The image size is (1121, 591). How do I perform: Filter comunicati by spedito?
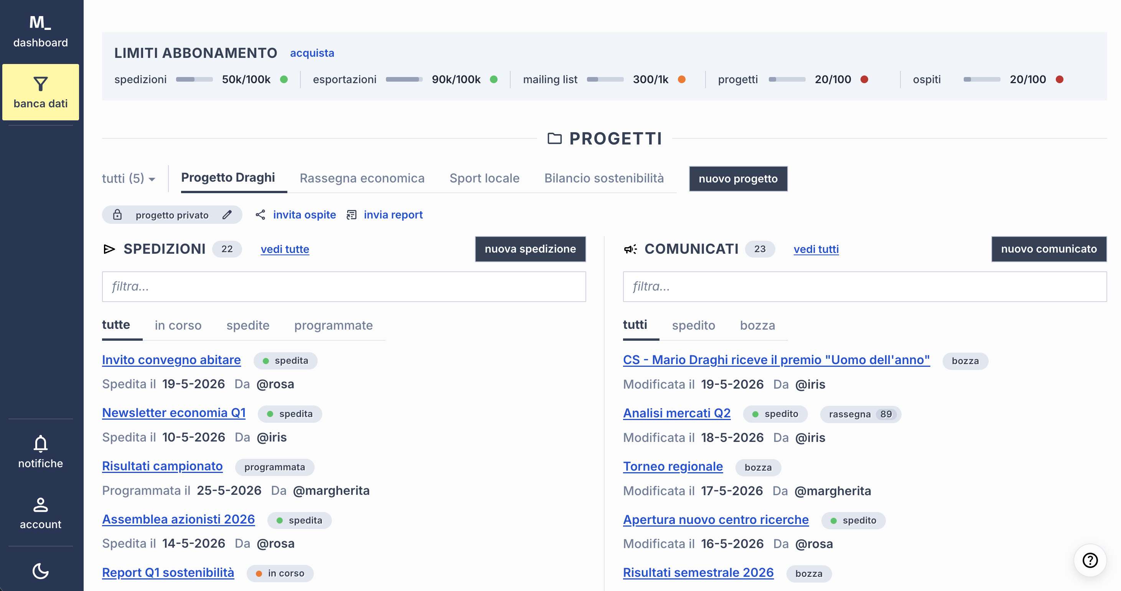[694, 325]
